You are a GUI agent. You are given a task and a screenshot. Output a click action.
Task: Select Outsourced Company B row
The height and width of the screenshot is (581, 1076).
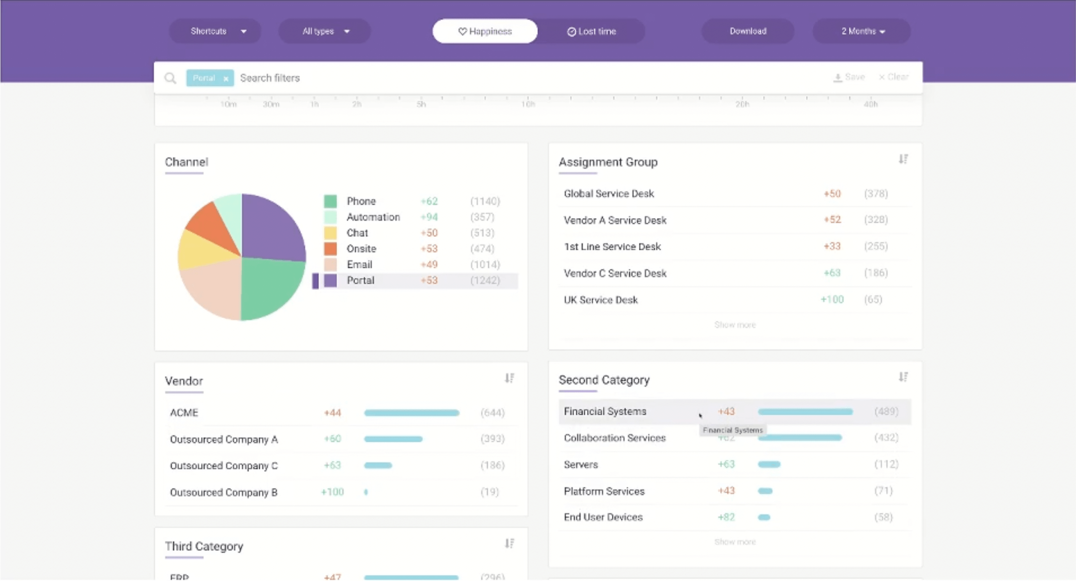tap(341, 492)
